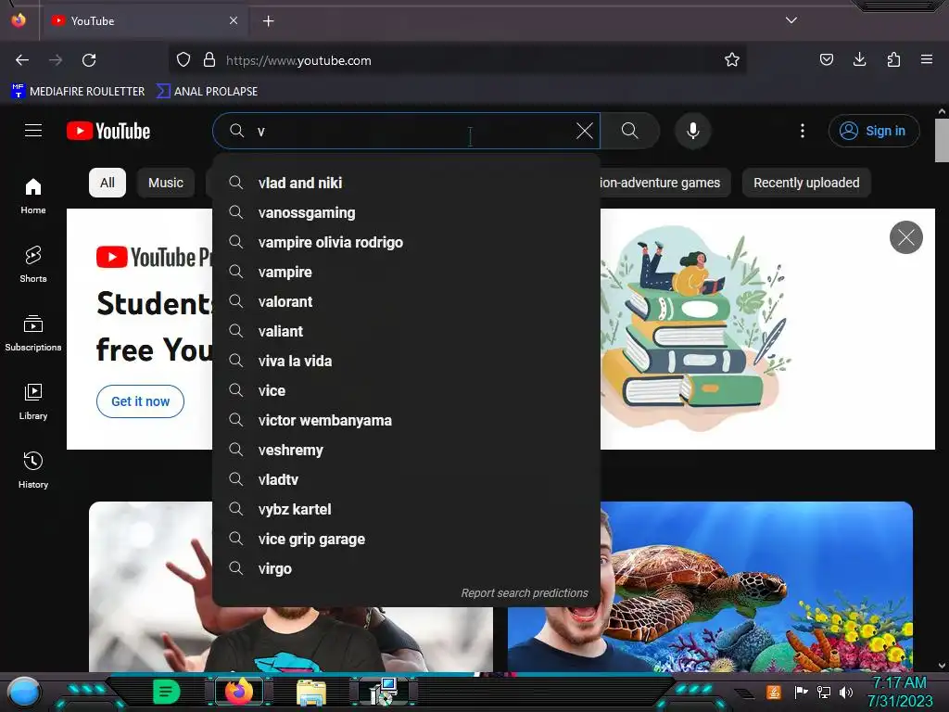Show site security padlock info
This screenshot has width=949, height=712.
[209, 60]
